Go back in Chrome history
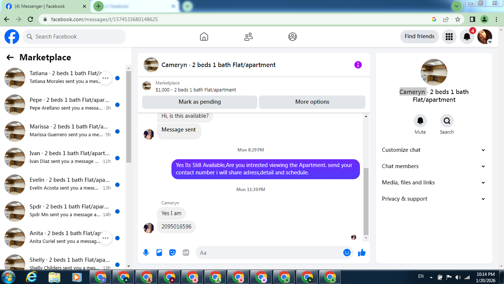504x284 pixels. coord(7,19)
